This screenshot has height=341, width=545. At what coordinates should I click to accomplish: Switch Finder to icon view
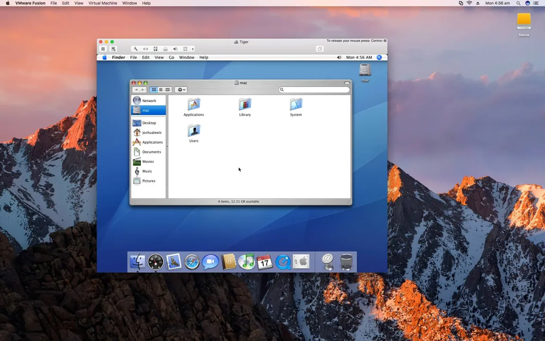click(154, 90)
